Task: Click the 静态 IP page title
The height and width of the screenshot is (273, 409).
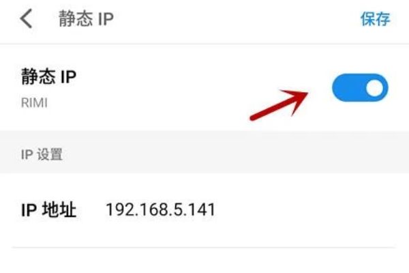Action: coord(86,19)
